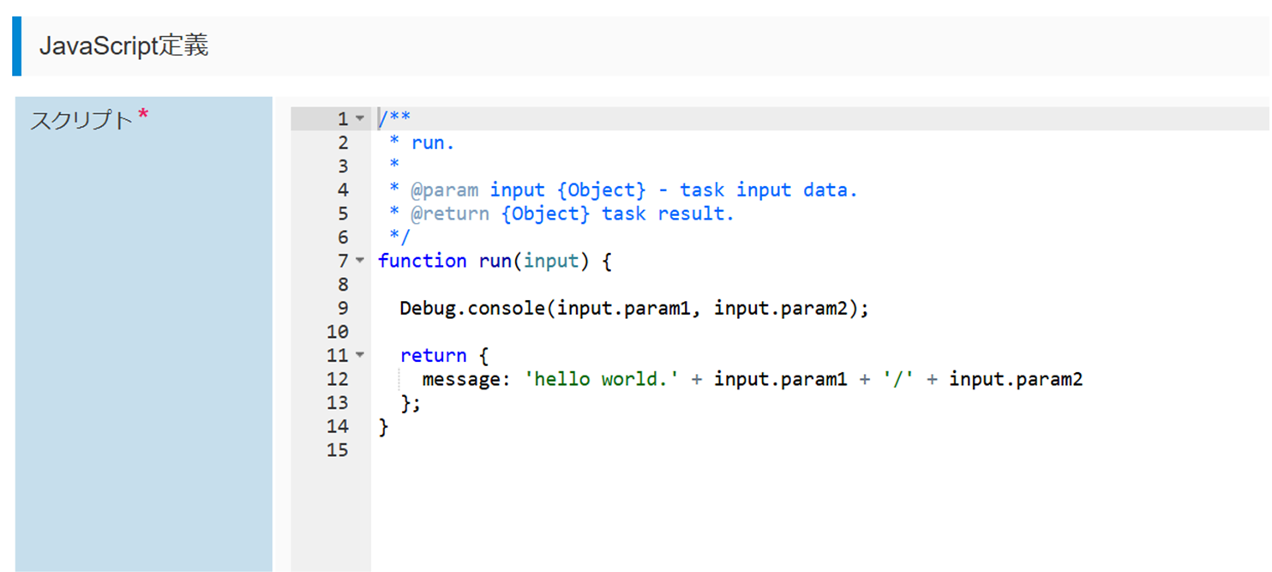1272x572 pixels.
Task: Fold the return block arrow on line 11
Action: point(360,355)
